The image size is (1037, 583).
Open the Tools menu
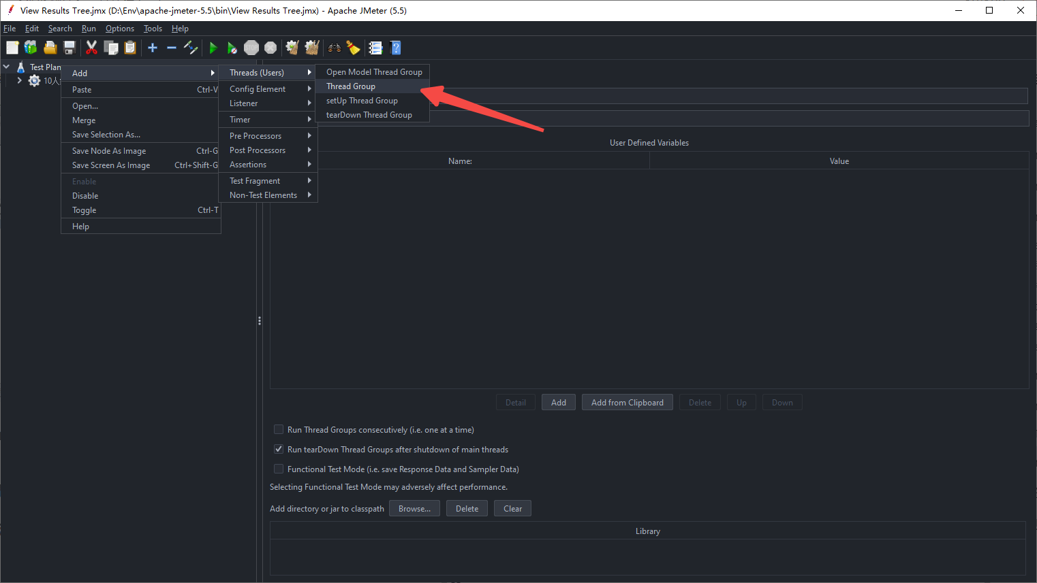[153, 29]
